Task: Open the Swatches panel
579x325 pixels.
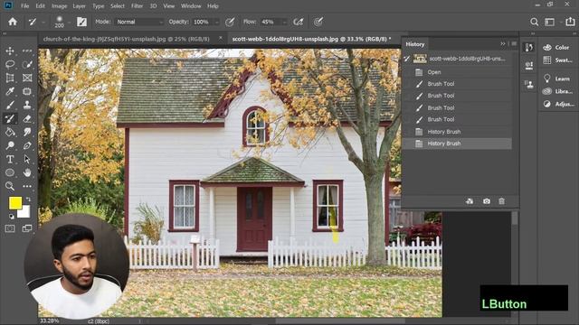Action: 557,60
